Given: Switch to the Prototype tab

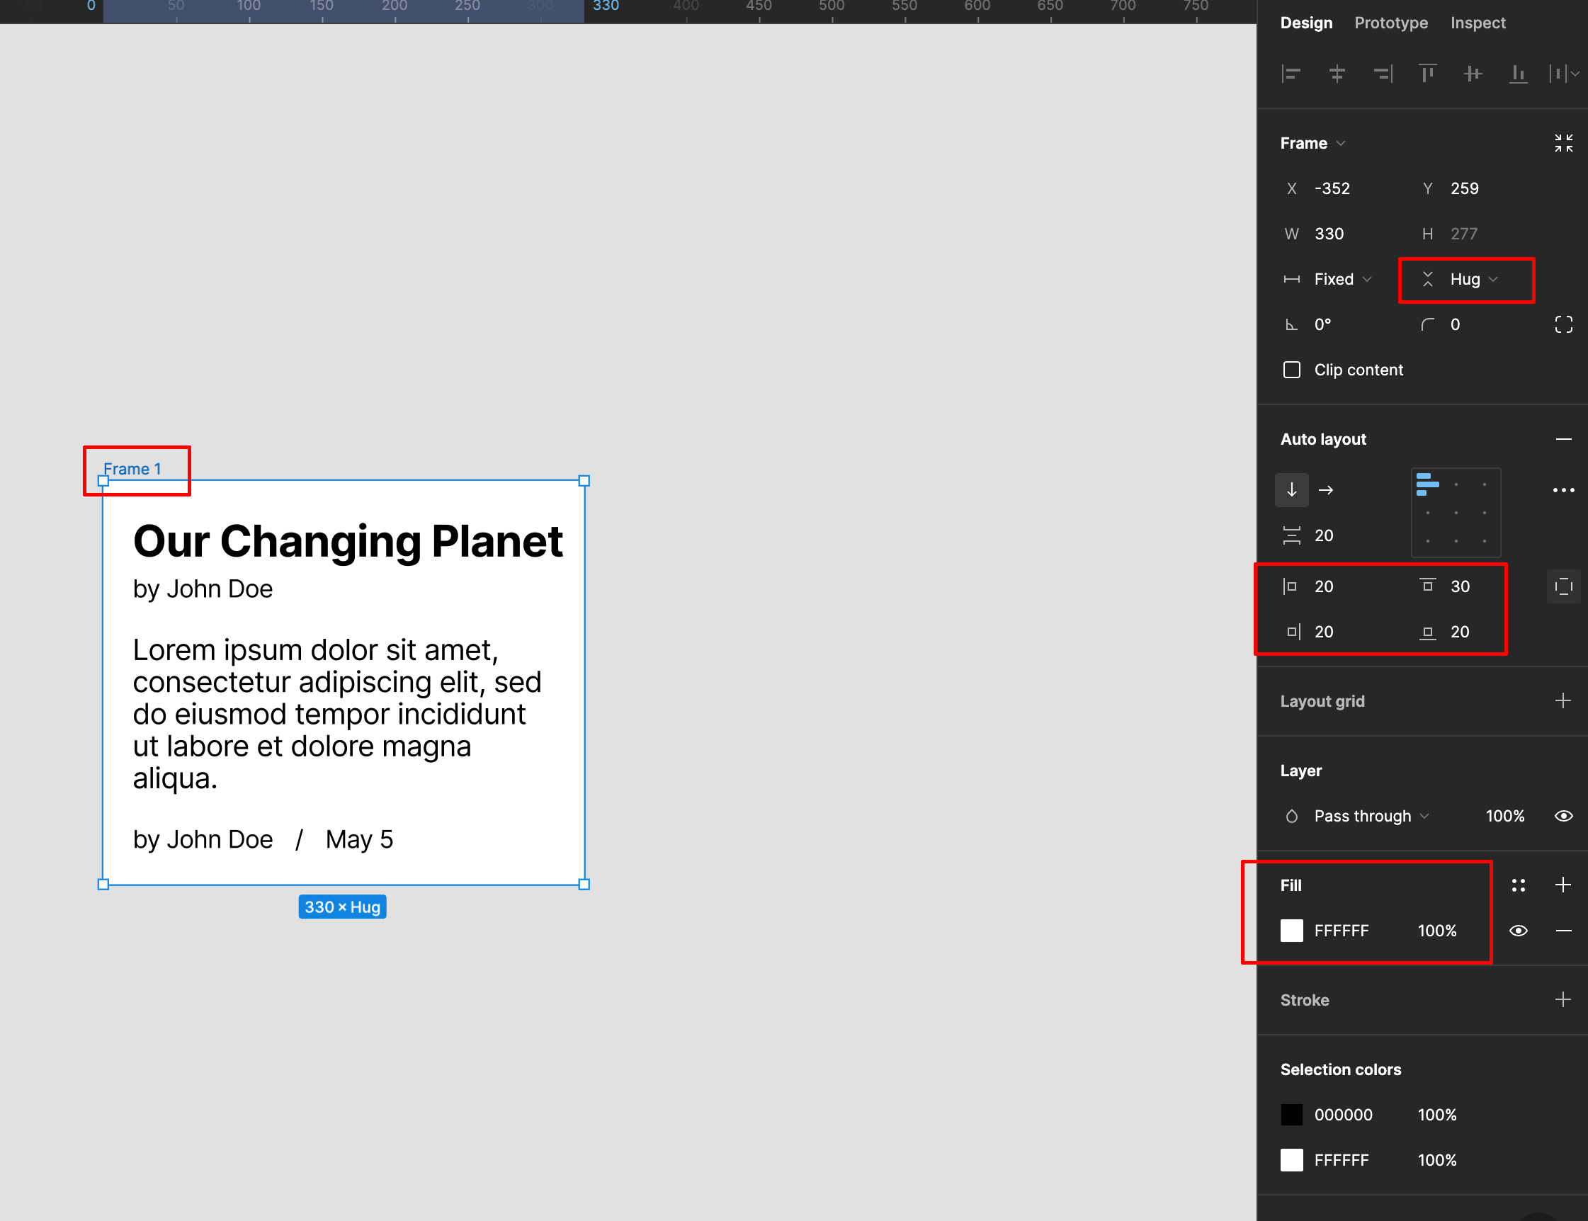Looking at the screenshot, I should [x=1390, y=23].
